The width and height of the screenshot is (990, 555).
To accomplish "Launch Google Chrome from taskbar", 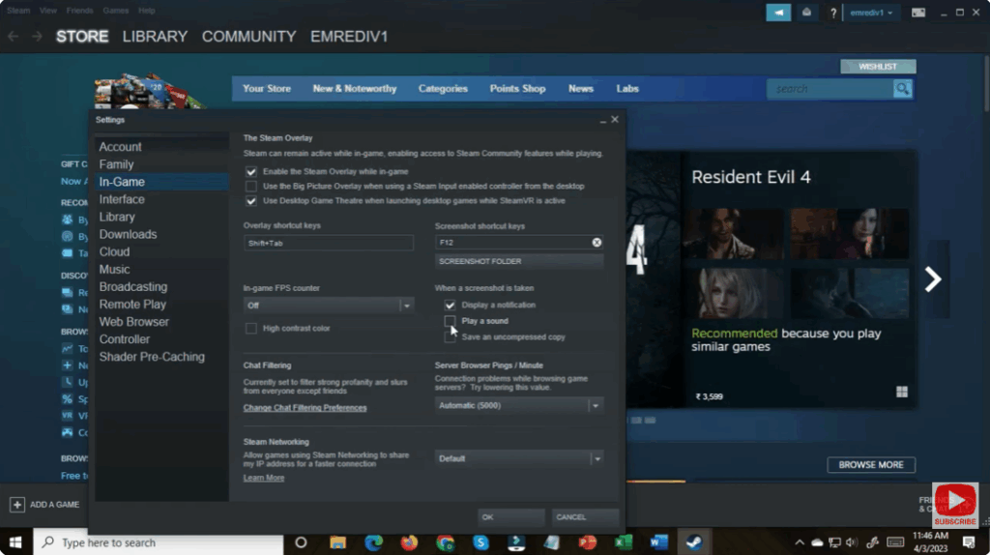I will (x=445, y=542).
